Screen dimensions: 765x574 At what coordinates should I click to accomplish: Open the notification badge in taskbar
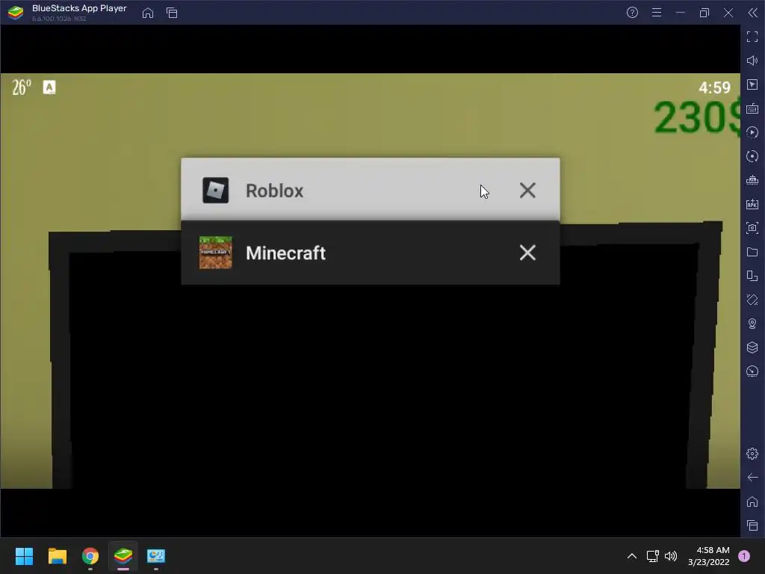[744, 556]
